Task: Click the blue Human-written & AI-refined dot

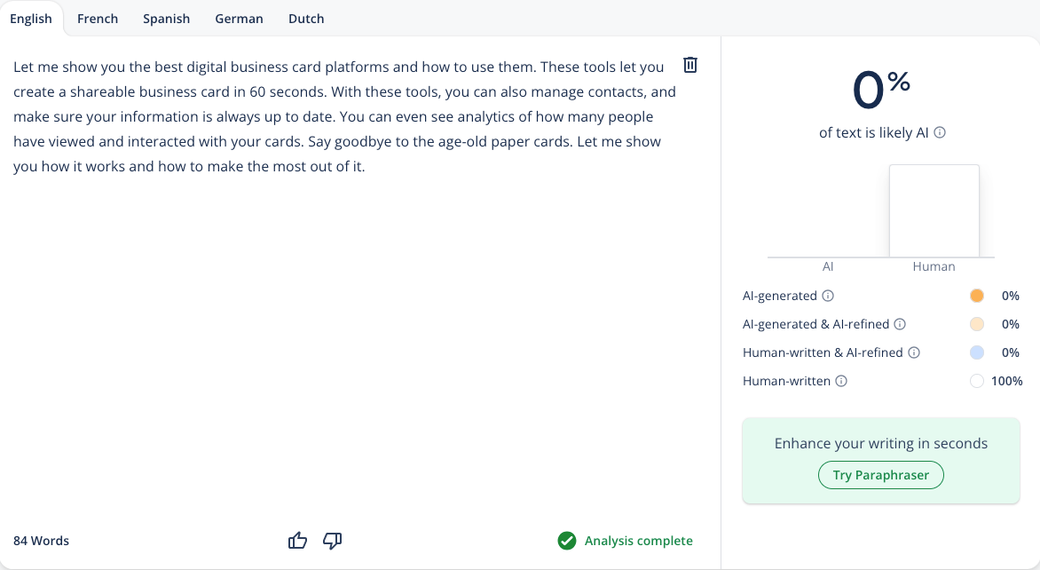Action: 976,353
